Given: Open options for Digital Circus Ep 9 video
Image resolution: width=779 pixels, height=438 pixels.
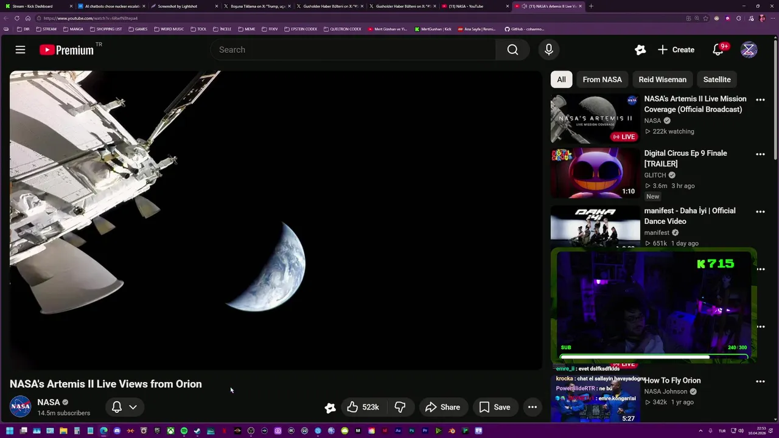Looking at the screenshot, I should point(760,155).
